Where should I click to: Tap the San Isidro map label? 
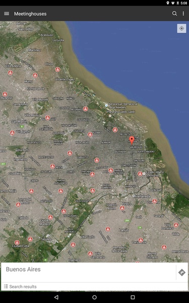(26, 29)
